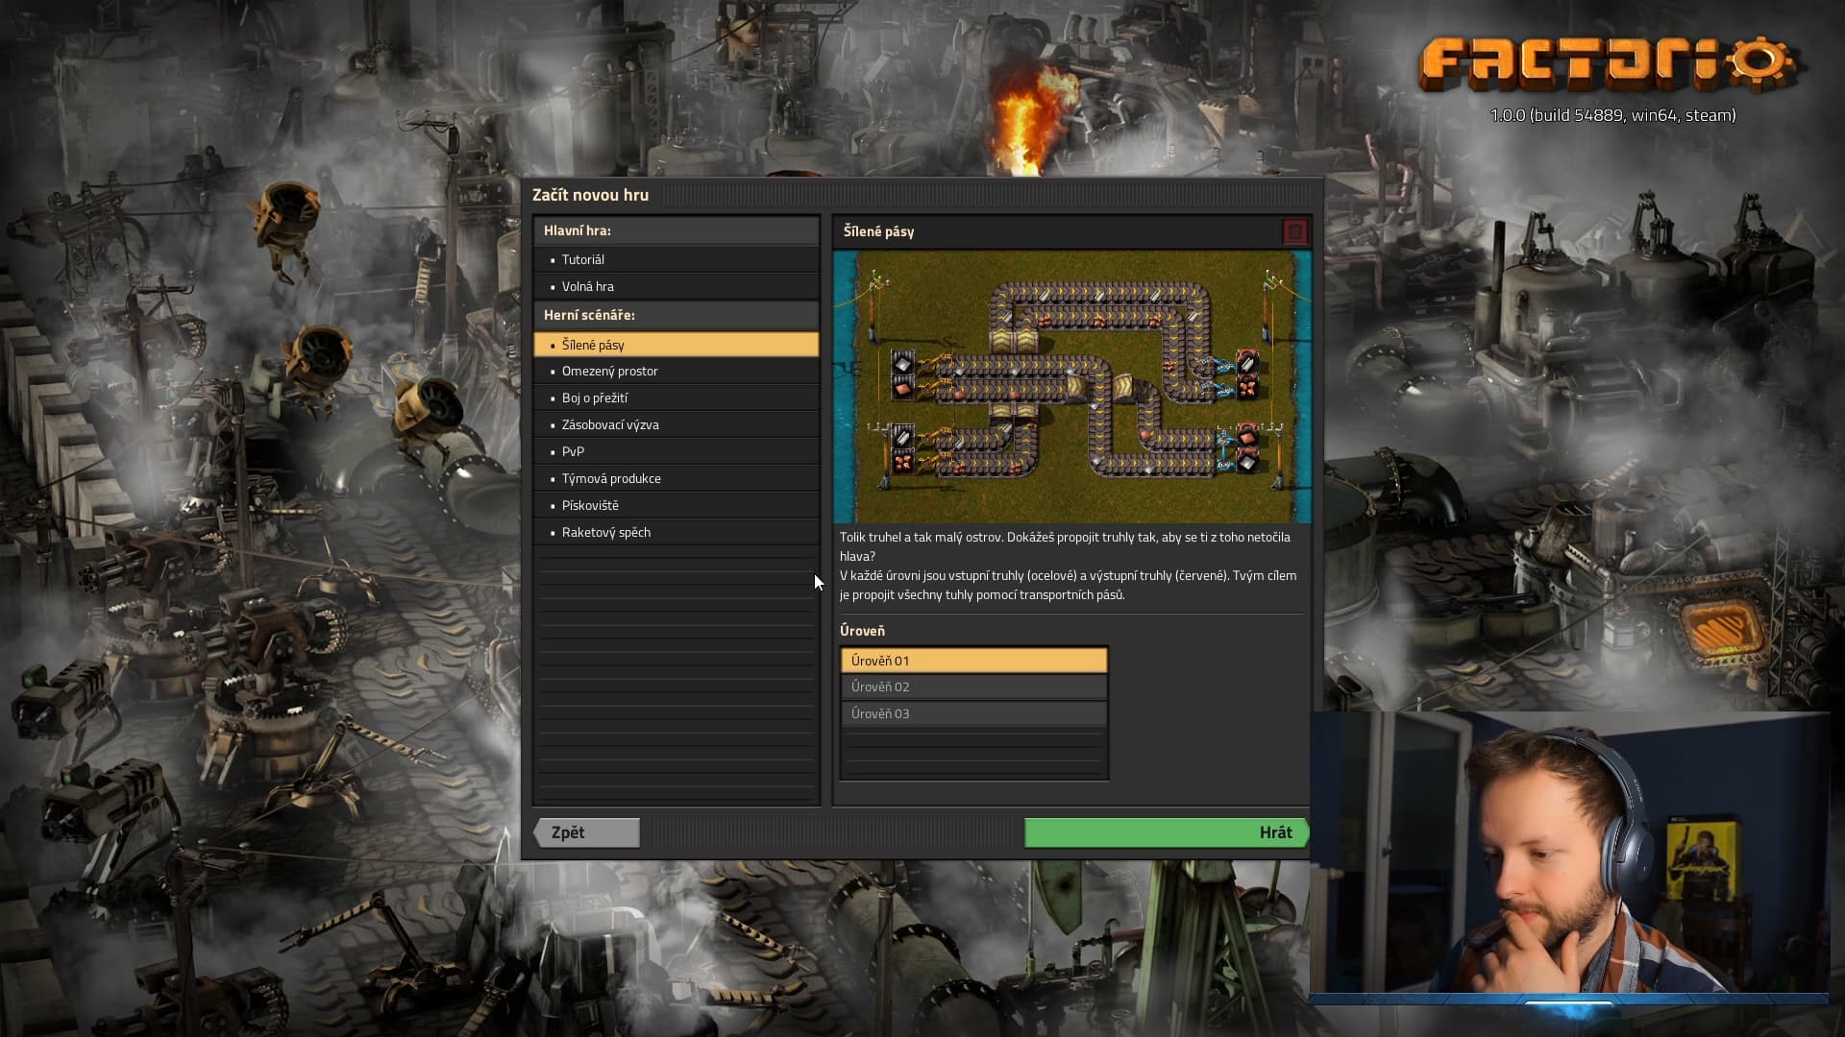Pick the Boj o přežití scenario
The width and height of the screenshot is (1845, 1037).
(x=676, y=398)
